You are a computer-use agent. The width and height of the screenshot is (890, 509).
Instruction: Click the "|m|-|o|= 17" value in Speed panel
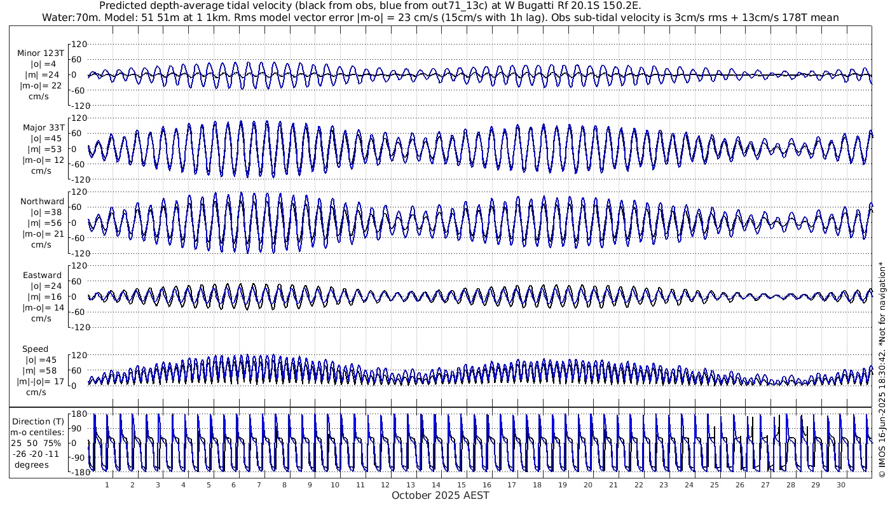(41, 382)
